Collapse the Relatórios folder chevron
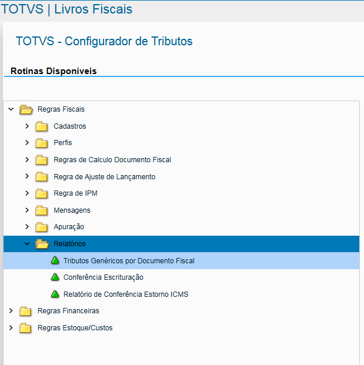 [27, 244]
